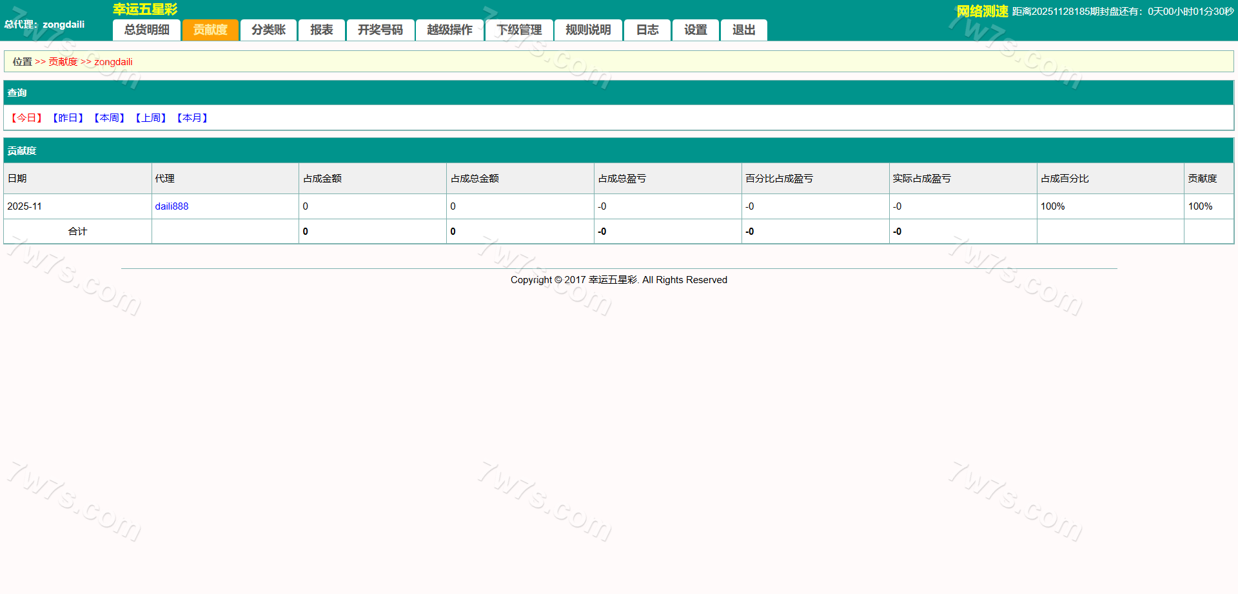This screenshot has width=1238, height=594.
Task: Open the 下级管理 tab
Action: coord(519,30)
